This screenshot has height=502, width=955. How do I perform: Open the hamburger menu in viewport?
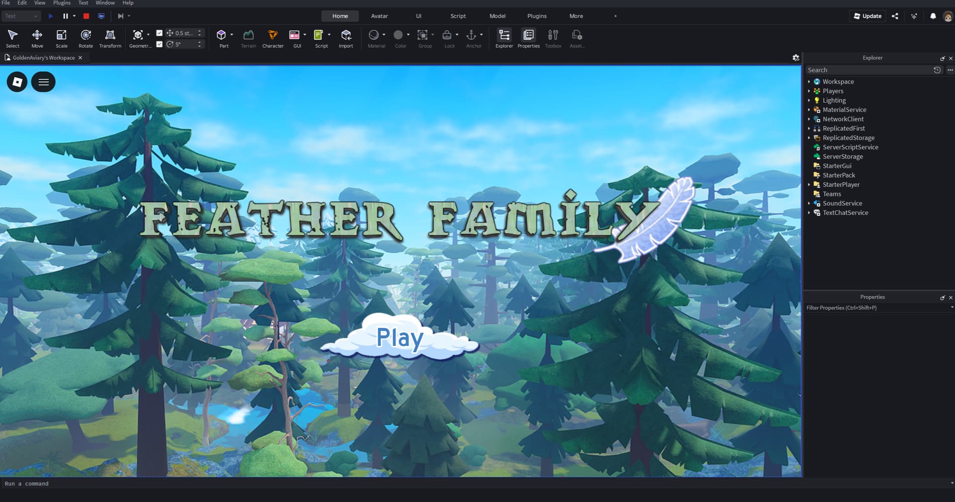[x=44, y=82]
